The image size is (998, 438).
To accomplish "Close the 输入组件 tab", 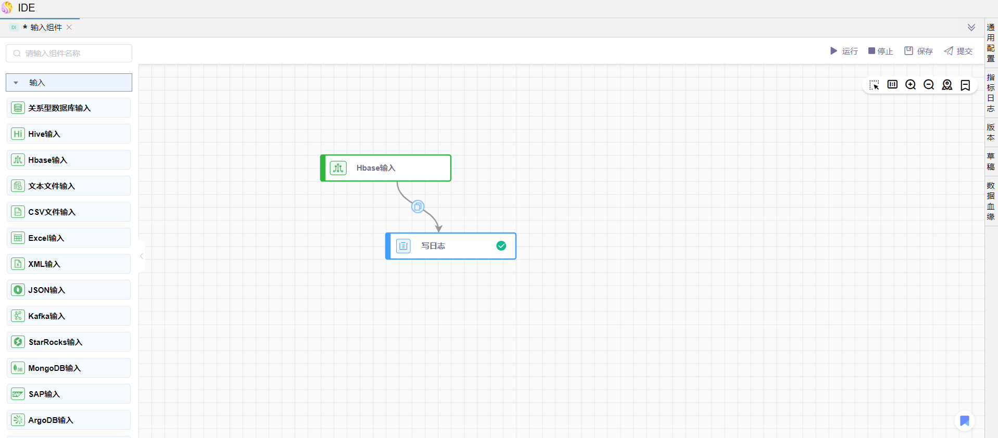I will coord(69,28).
